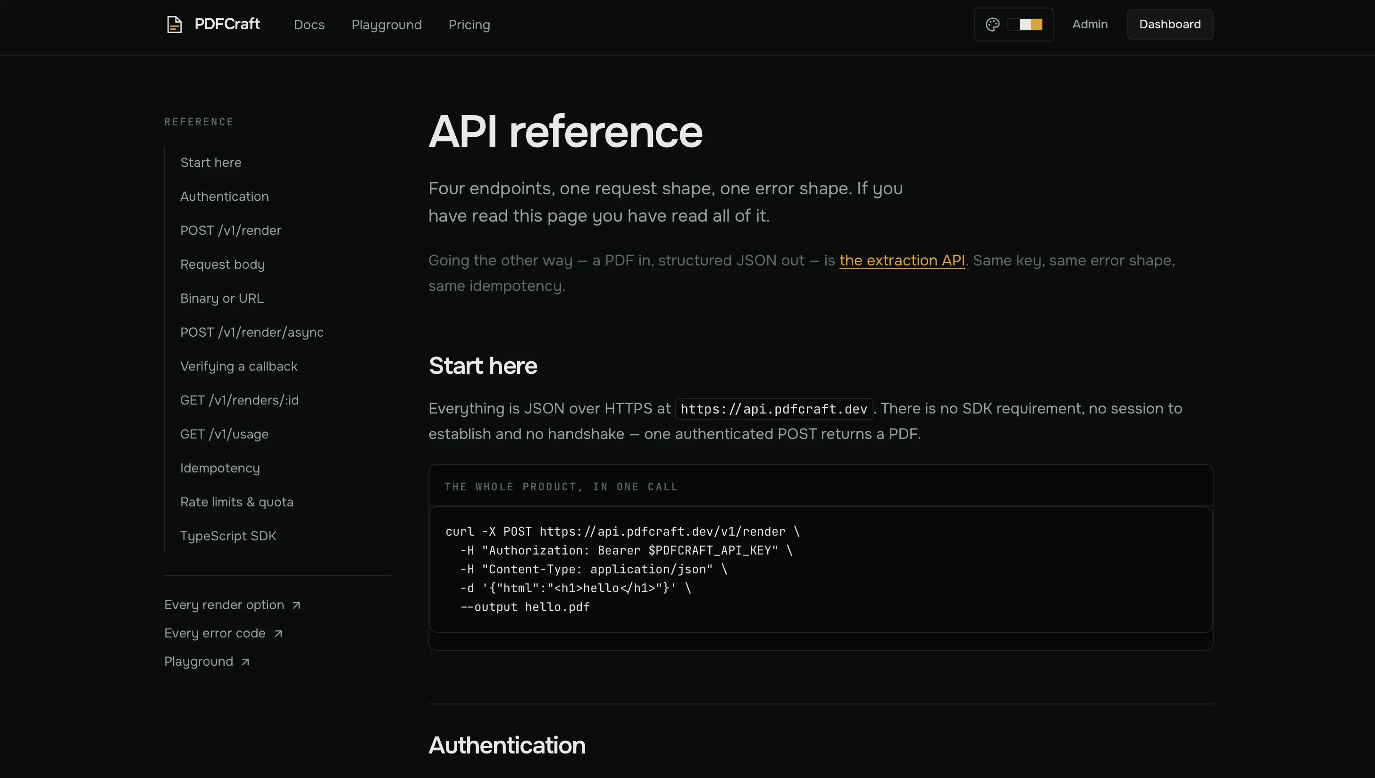The height and width of the screenshot is (778, 1375).
Task: Open the TypeScript SDK sidebar link
Action: tap(228, 536)
